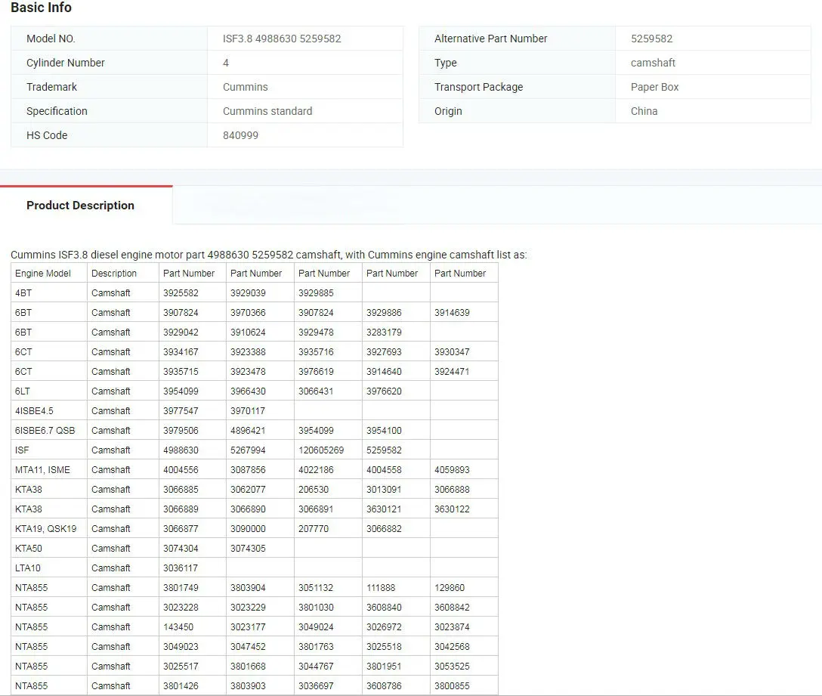This screenshot has width=822, height=696.
Task: Select the HS Code value 840999
Action: (x=240, y=135)
